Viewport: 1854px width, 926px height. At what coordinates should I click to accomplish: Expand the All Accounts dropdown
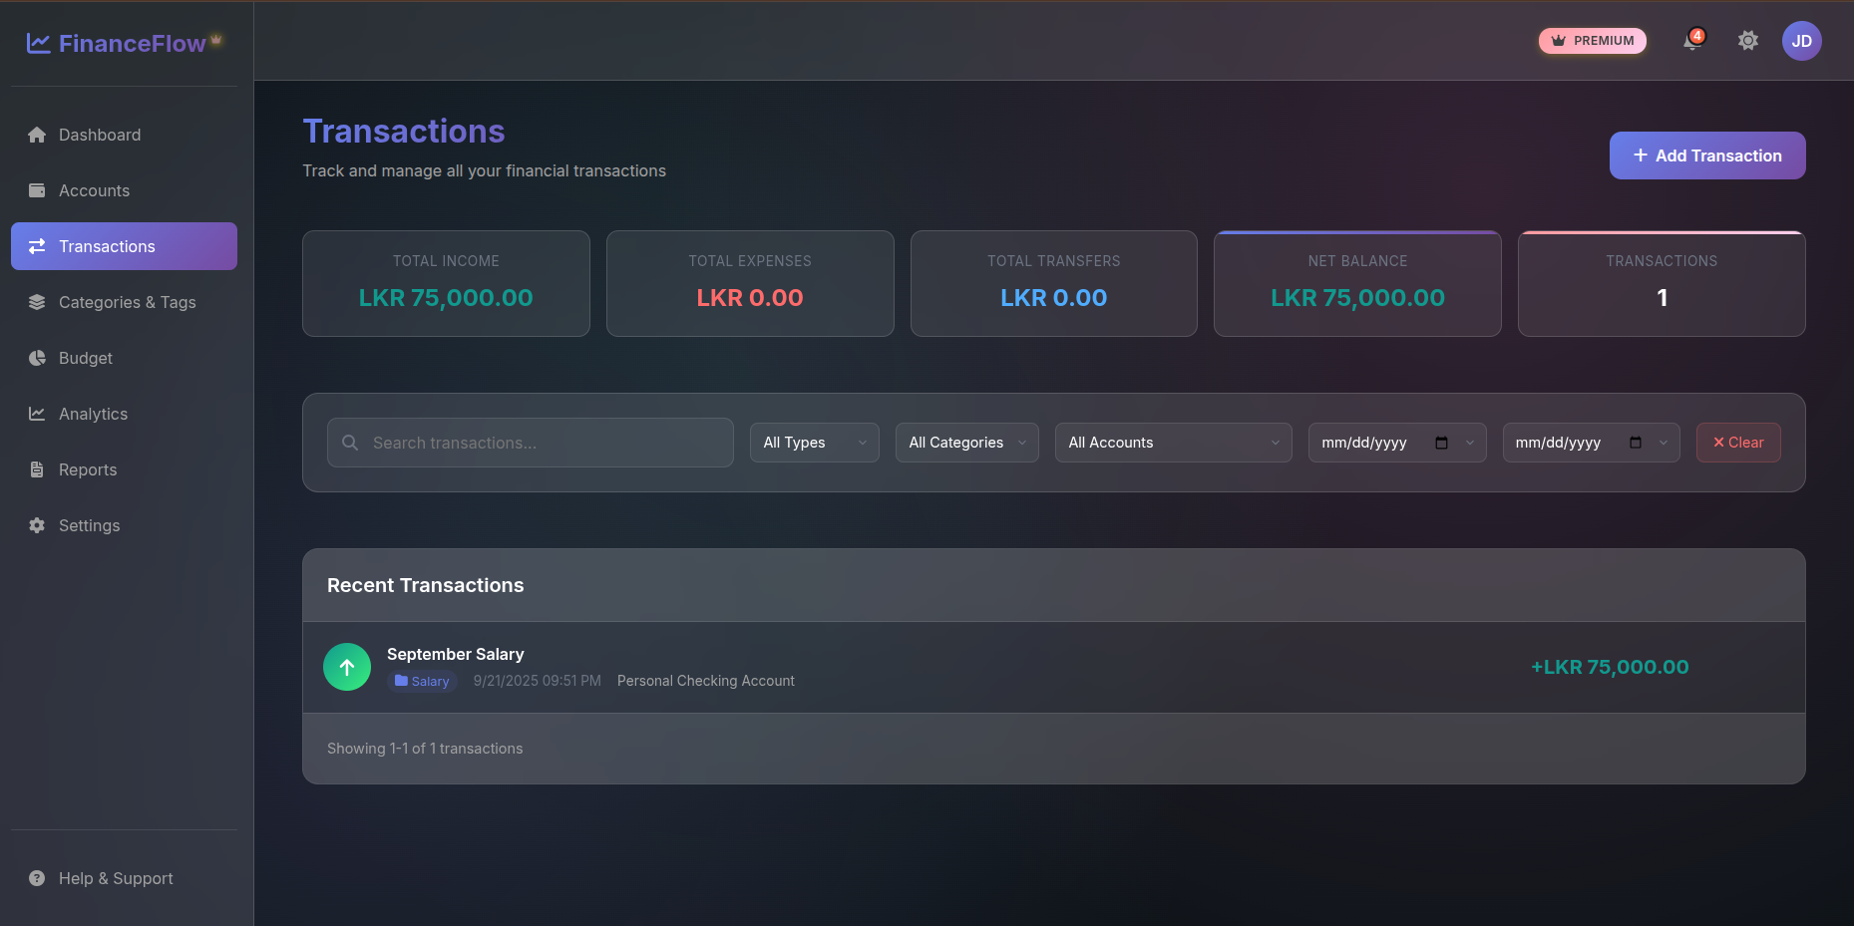1173,443
